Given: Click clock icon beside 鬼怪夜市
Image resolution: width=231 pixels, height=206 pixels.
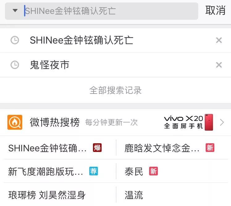Looking at the screenshot, I should pos(15,65).
